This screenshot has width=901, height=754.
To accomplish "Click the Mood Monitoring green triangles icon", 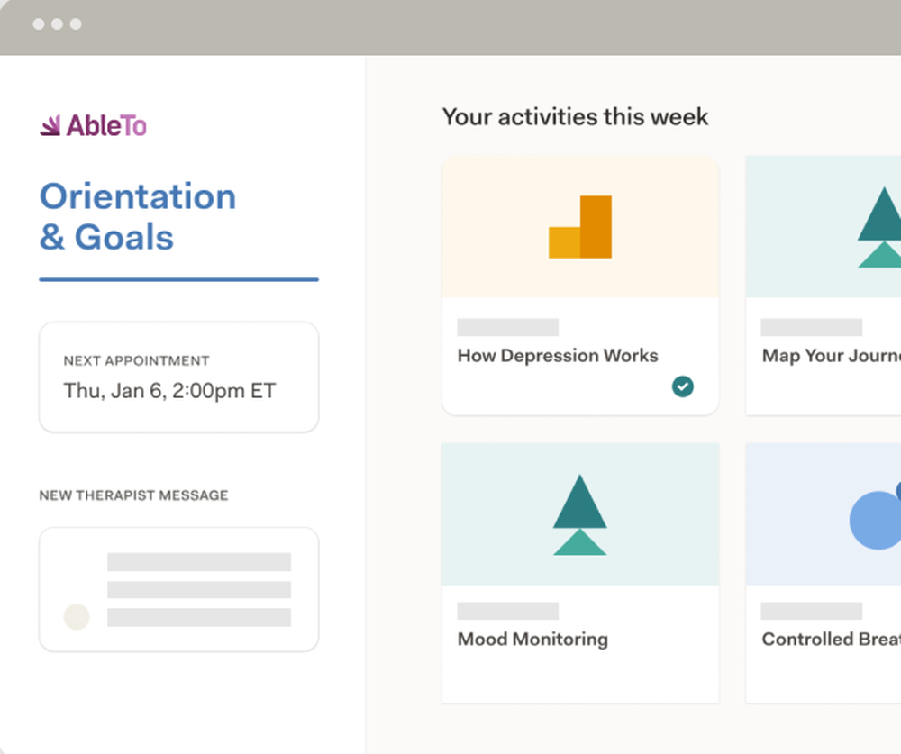I will (x=580, y=514).
